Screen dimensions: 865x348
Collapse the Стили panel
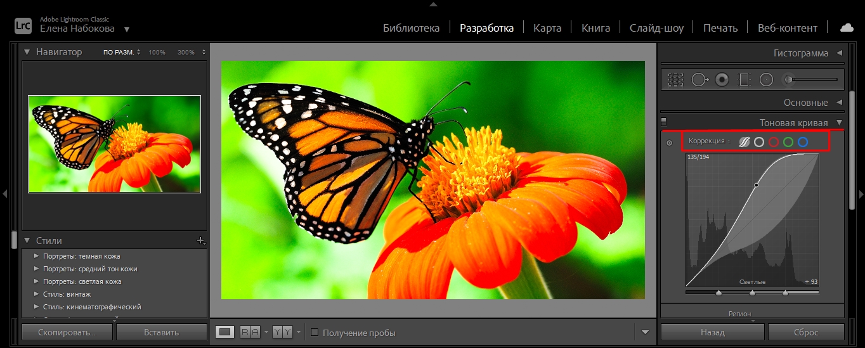point(27,240)
